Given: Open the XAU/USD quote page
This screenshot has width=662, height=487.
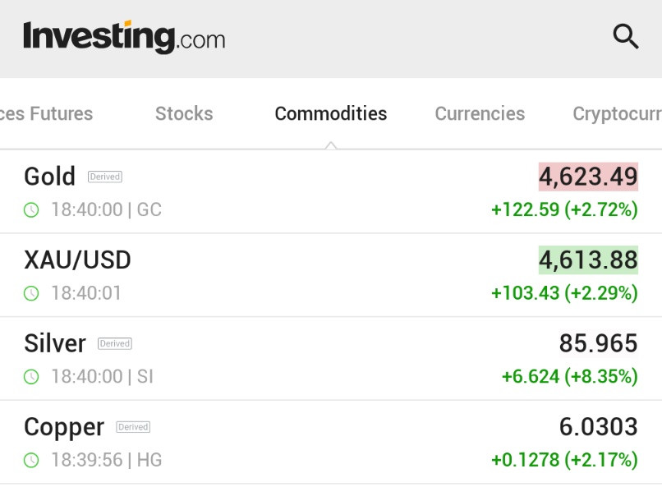Looking at the screenshot, I should tap(77, 260).
